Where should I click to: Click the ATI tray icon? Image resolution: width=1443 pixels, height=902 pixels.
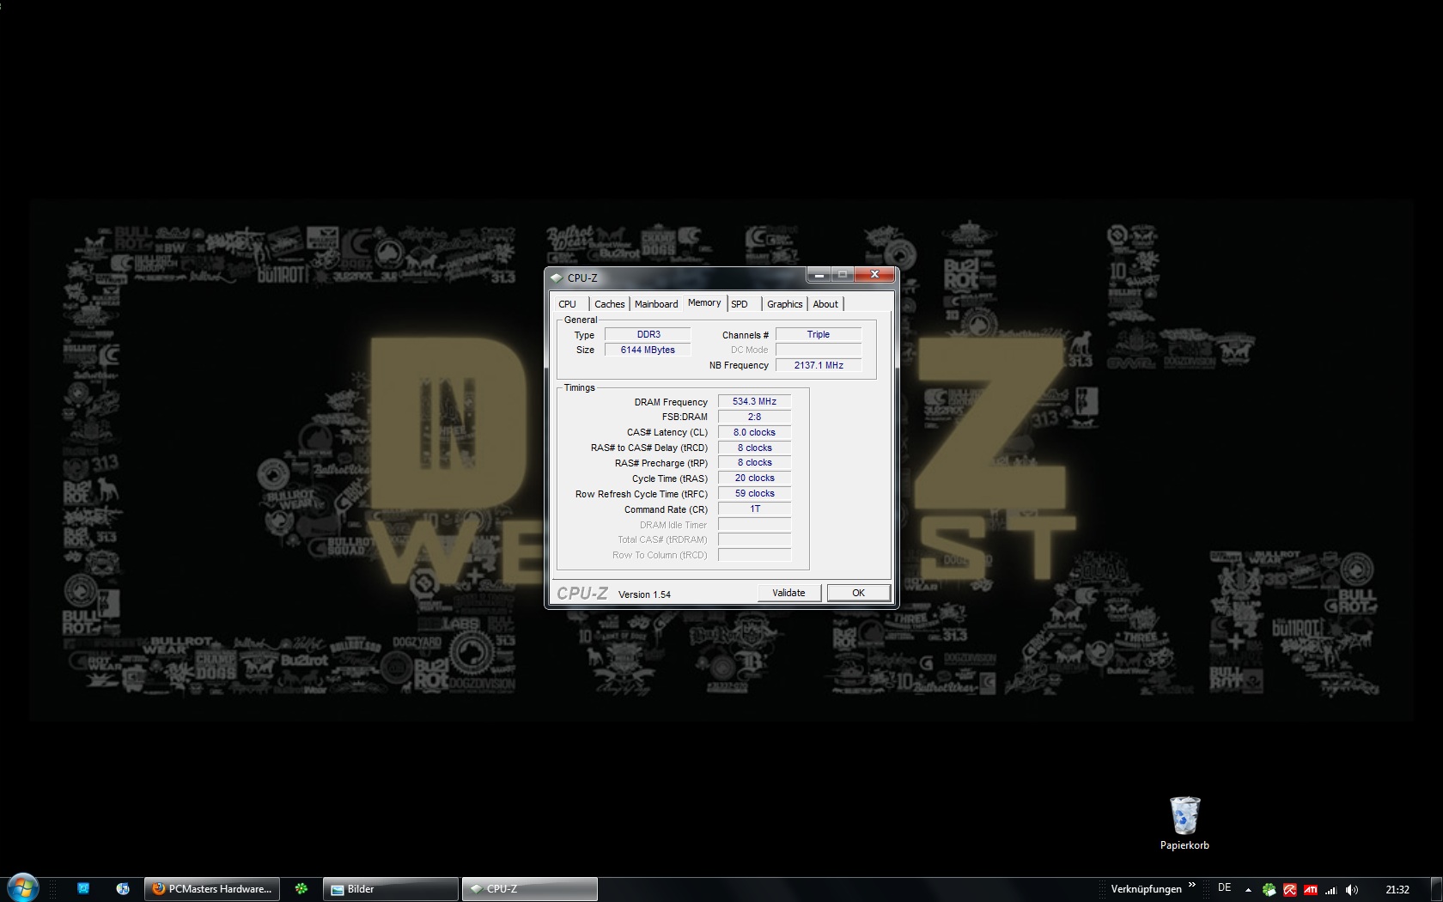(1311, 890)
